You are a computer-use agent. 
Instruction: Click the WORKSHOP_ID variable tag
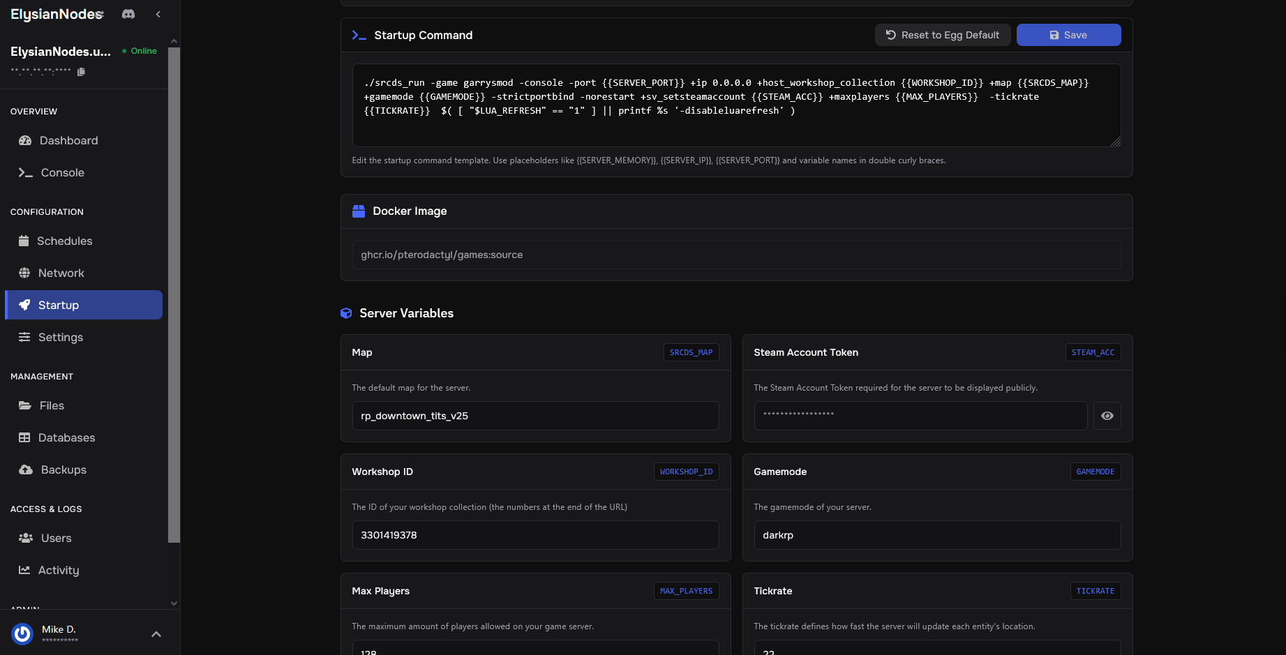click(x=686, y=472)
